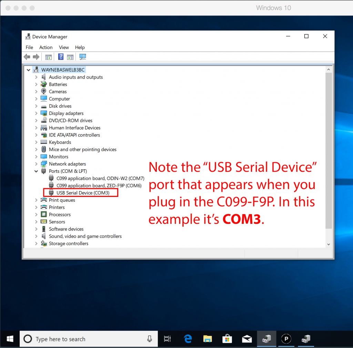Screen dimensions: 353x348
Task: Expand the IDE ATA/ATAPI controllers category
Action: click(36, 135)
